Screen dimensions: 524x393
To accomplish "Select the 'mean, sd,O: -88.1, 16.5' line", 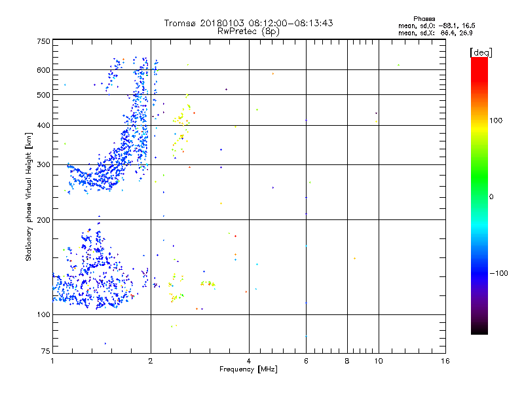I will coord(437,26).
